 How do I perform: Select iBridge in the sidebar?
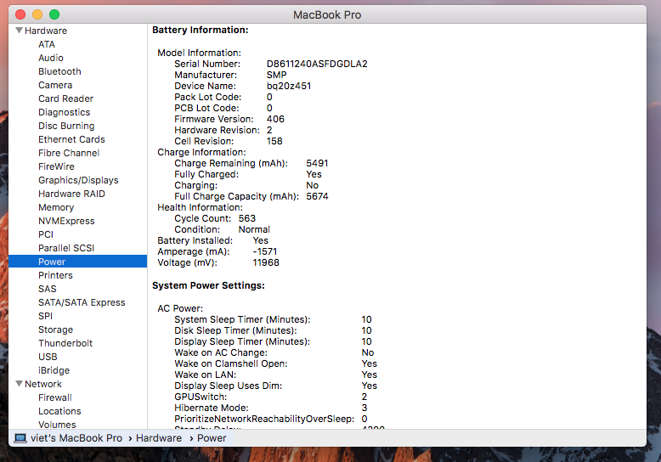pyautogui.click(x=54, y=370)
